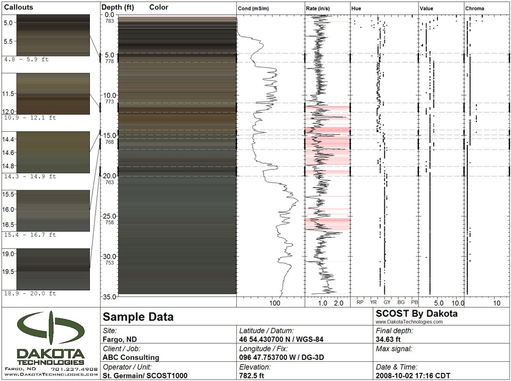Click the 14.3 - 14.9 ft callout thumbnail

point(53,152)
